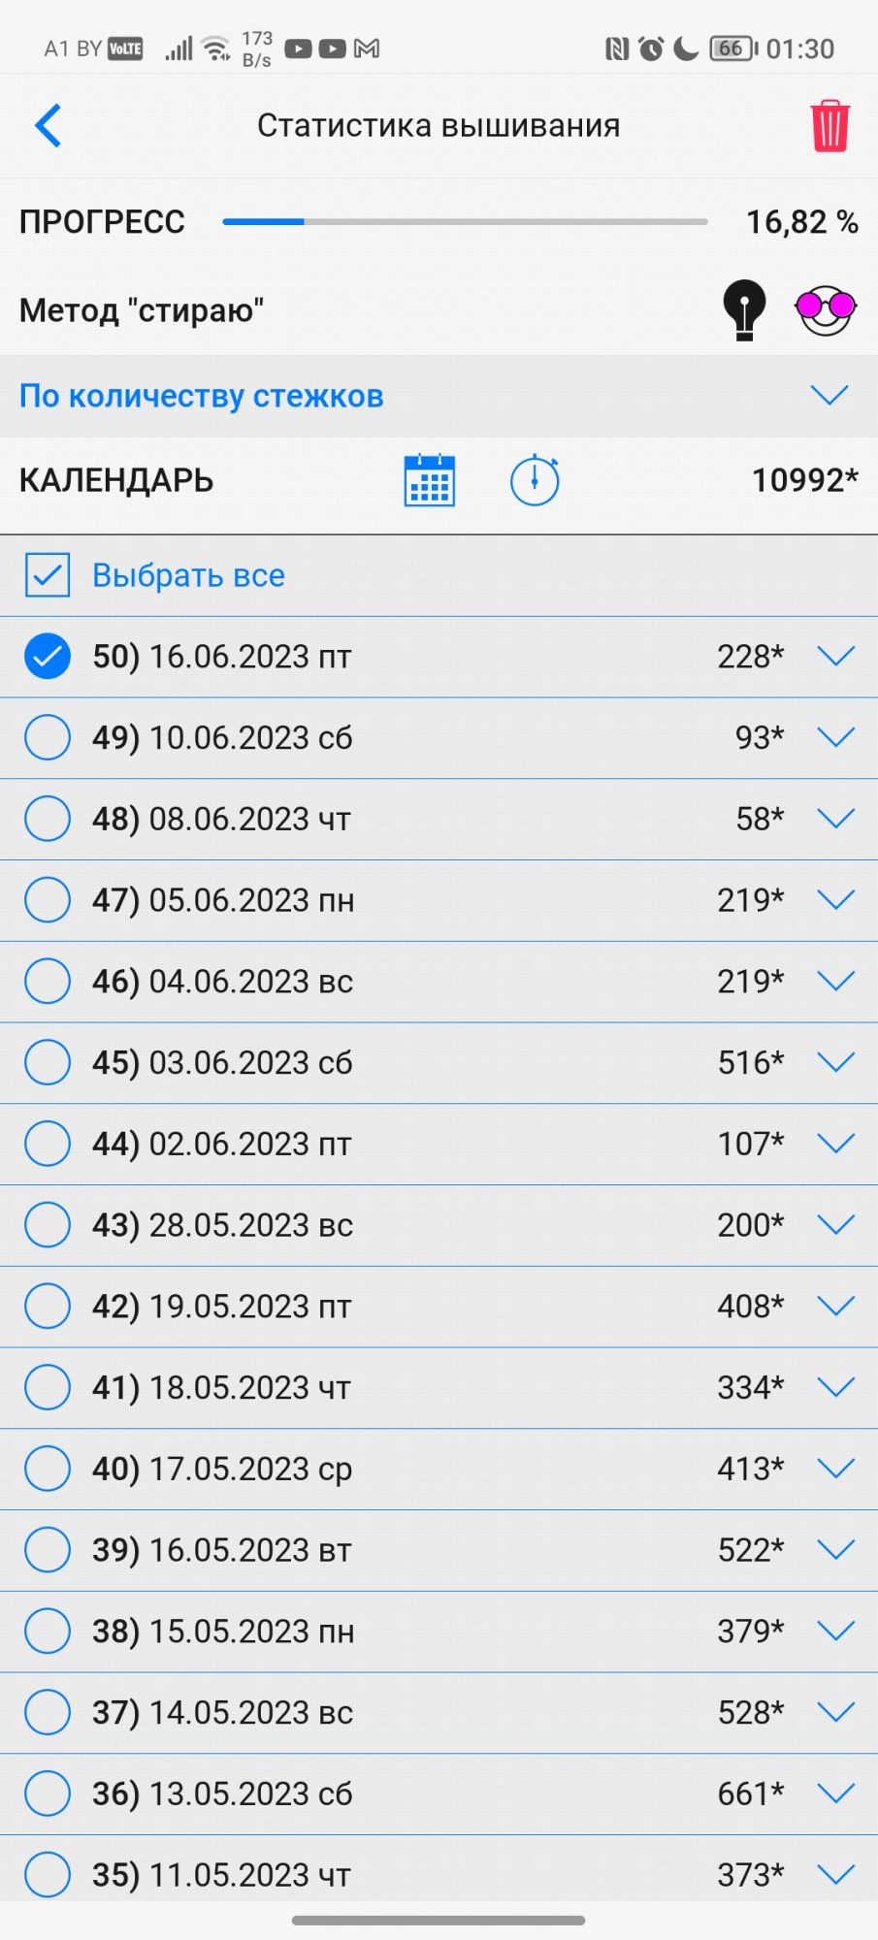Tap the stopwatch timer icon
This screenshot has width=878, height=1940.
535,480
